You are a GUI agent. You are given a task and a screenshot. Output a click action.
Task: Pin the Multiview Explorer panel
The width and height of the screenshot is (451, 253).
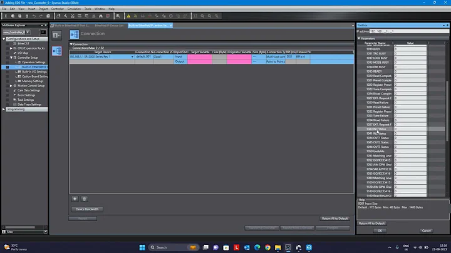(46, 25)
